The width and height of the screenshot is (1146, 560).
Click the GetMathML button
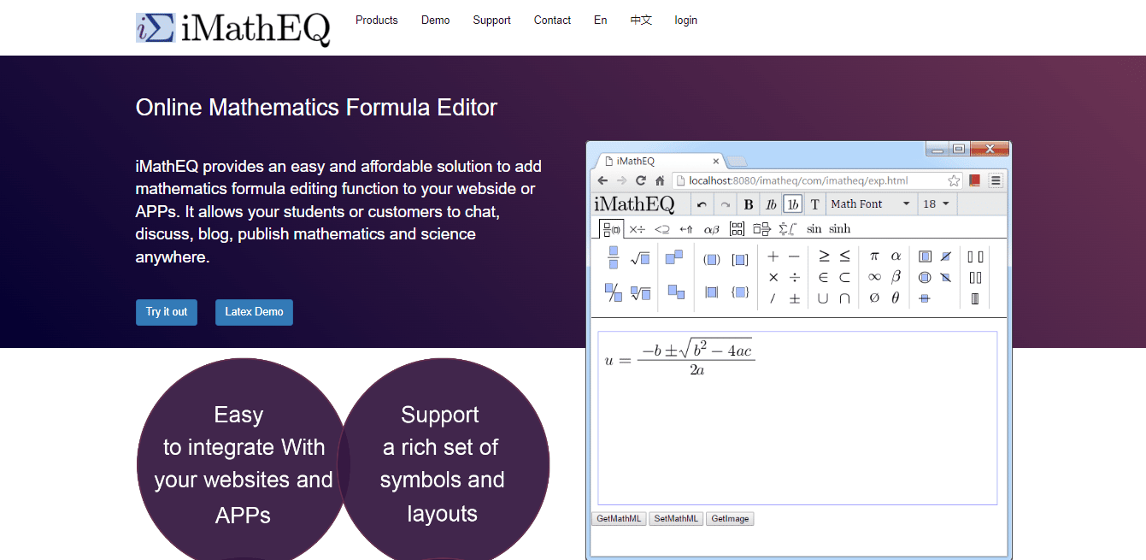pos(619,518)
